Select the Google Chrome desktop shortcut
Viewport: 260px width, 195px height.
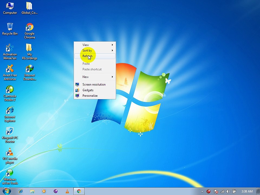coord(30,31)
